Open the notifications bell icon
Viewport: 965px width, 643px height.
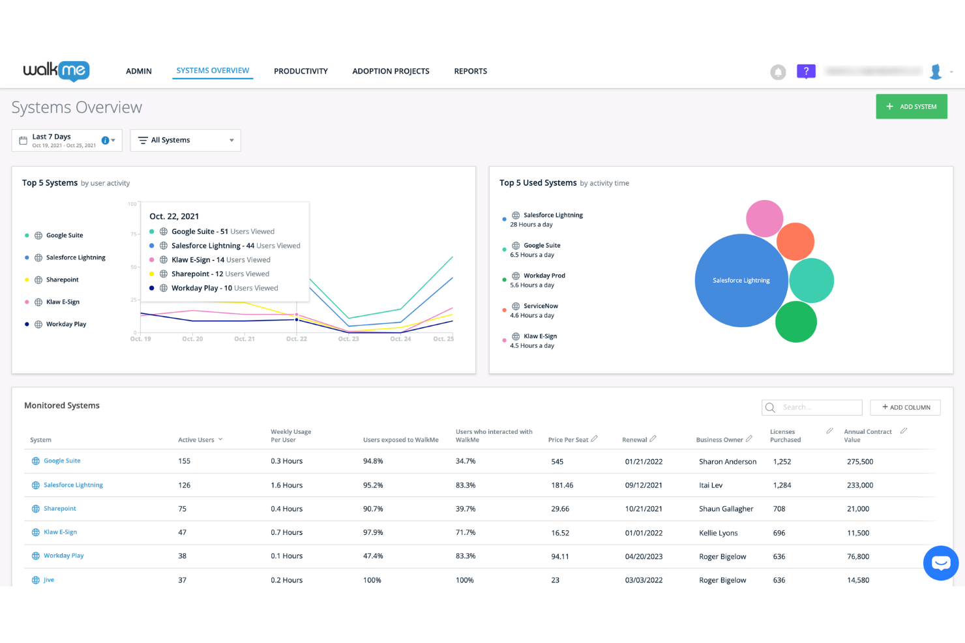(x=778, y=72)
